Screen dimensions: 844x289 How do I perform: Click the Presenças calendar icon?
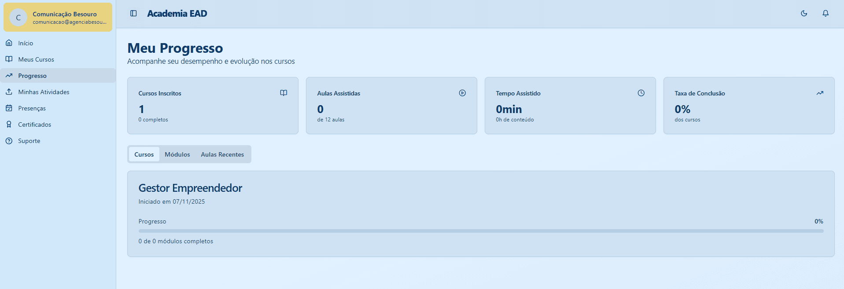[x=9, y=108]
